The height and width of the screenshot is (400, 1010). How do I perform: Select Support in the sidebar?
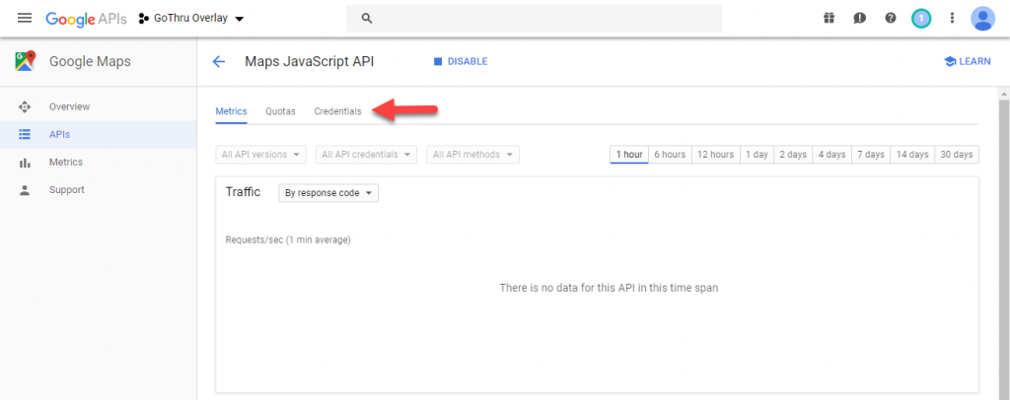pos(98,190)
